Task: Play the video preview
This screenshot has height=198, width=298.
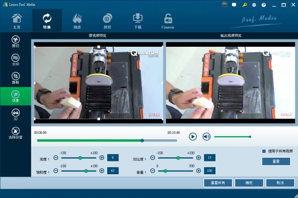Action: coord(193,137)
